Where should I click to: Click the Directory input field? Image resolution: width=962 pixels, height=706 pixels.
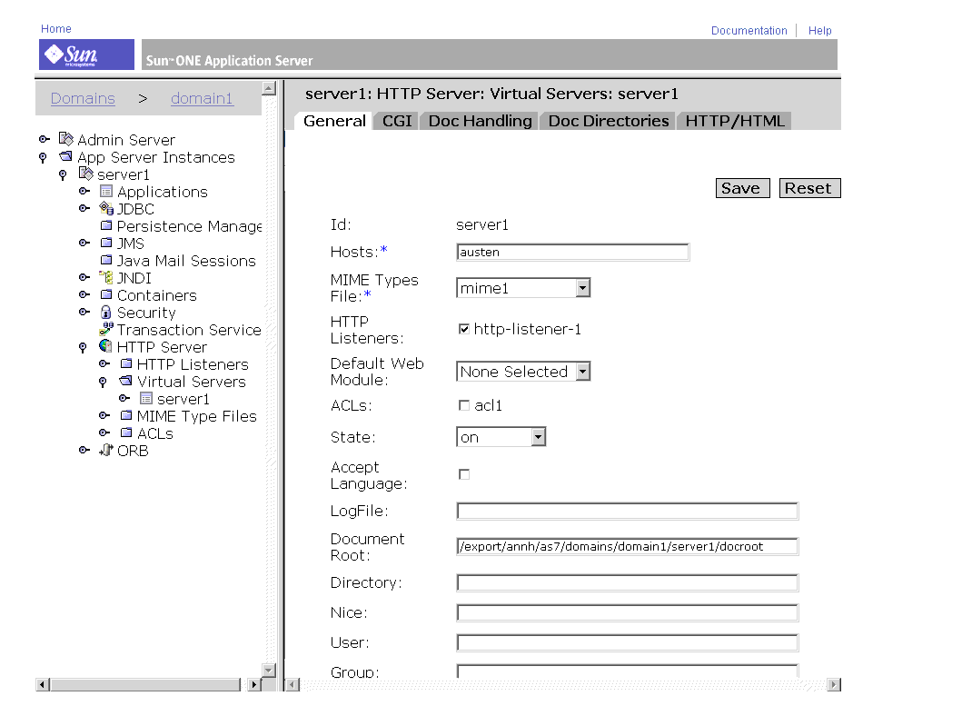(x=628, y=582)
